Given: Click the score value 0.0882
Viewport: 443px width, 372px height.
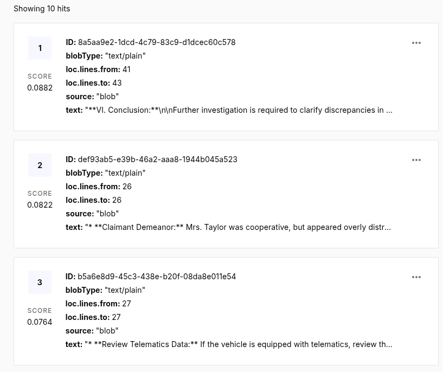Looking at the screenshot, I should tap(40, 88).
